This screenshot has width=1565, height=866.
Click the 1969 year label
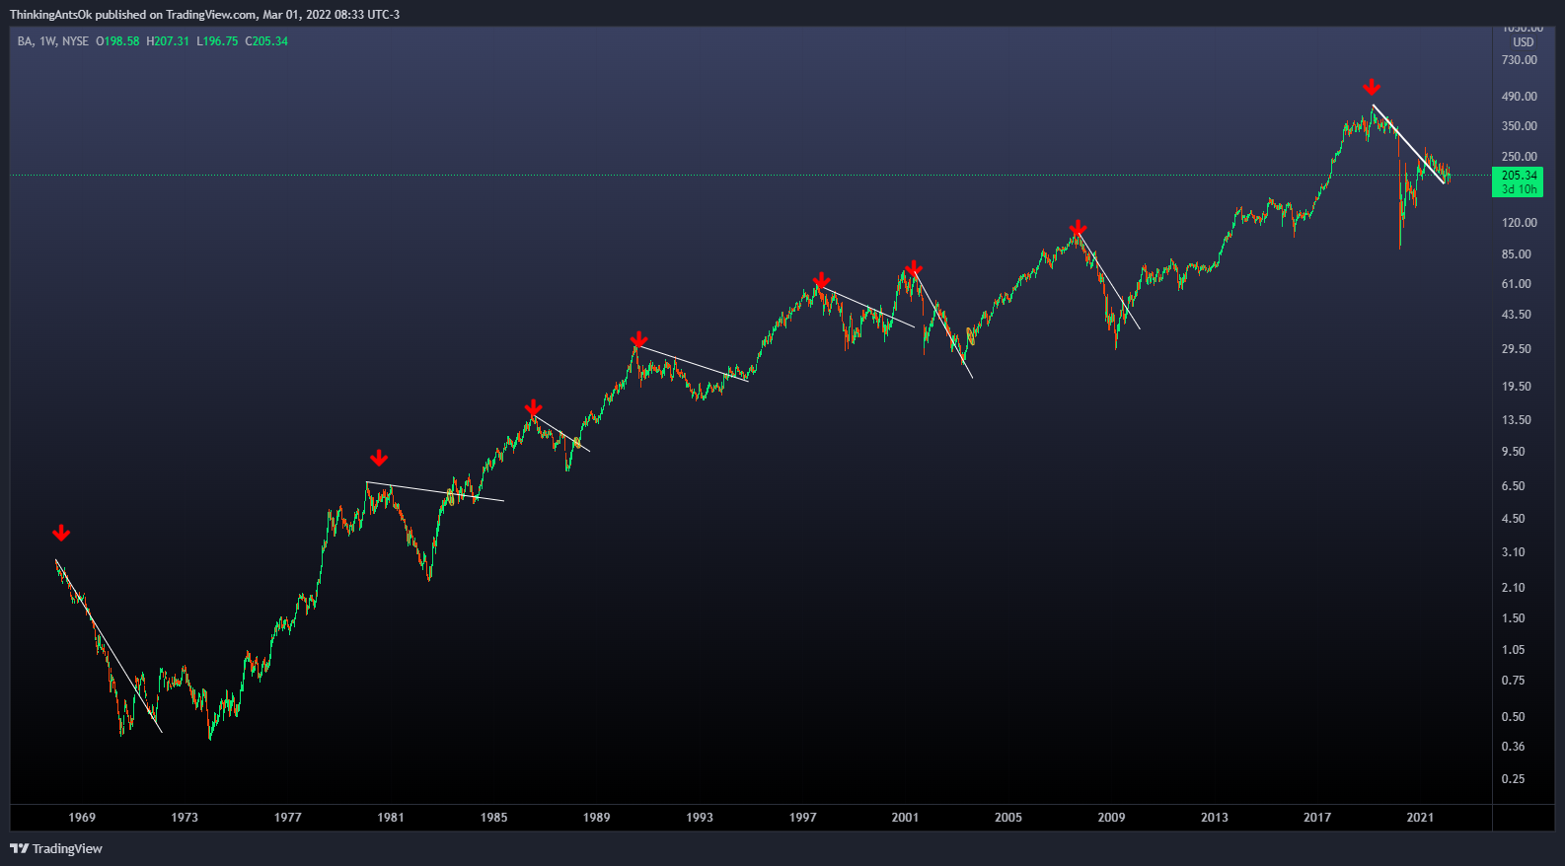click(82, 818)
